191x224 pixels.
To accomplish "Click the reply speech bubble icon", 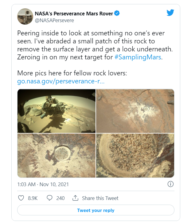I will click(49, 198).
